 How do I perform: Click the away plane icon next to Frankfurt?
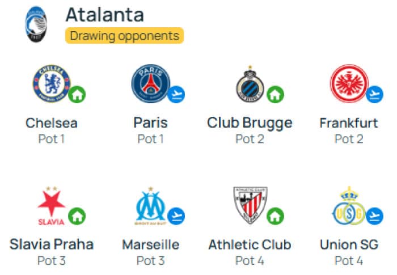pyautogui.click(x=375, y=95)
